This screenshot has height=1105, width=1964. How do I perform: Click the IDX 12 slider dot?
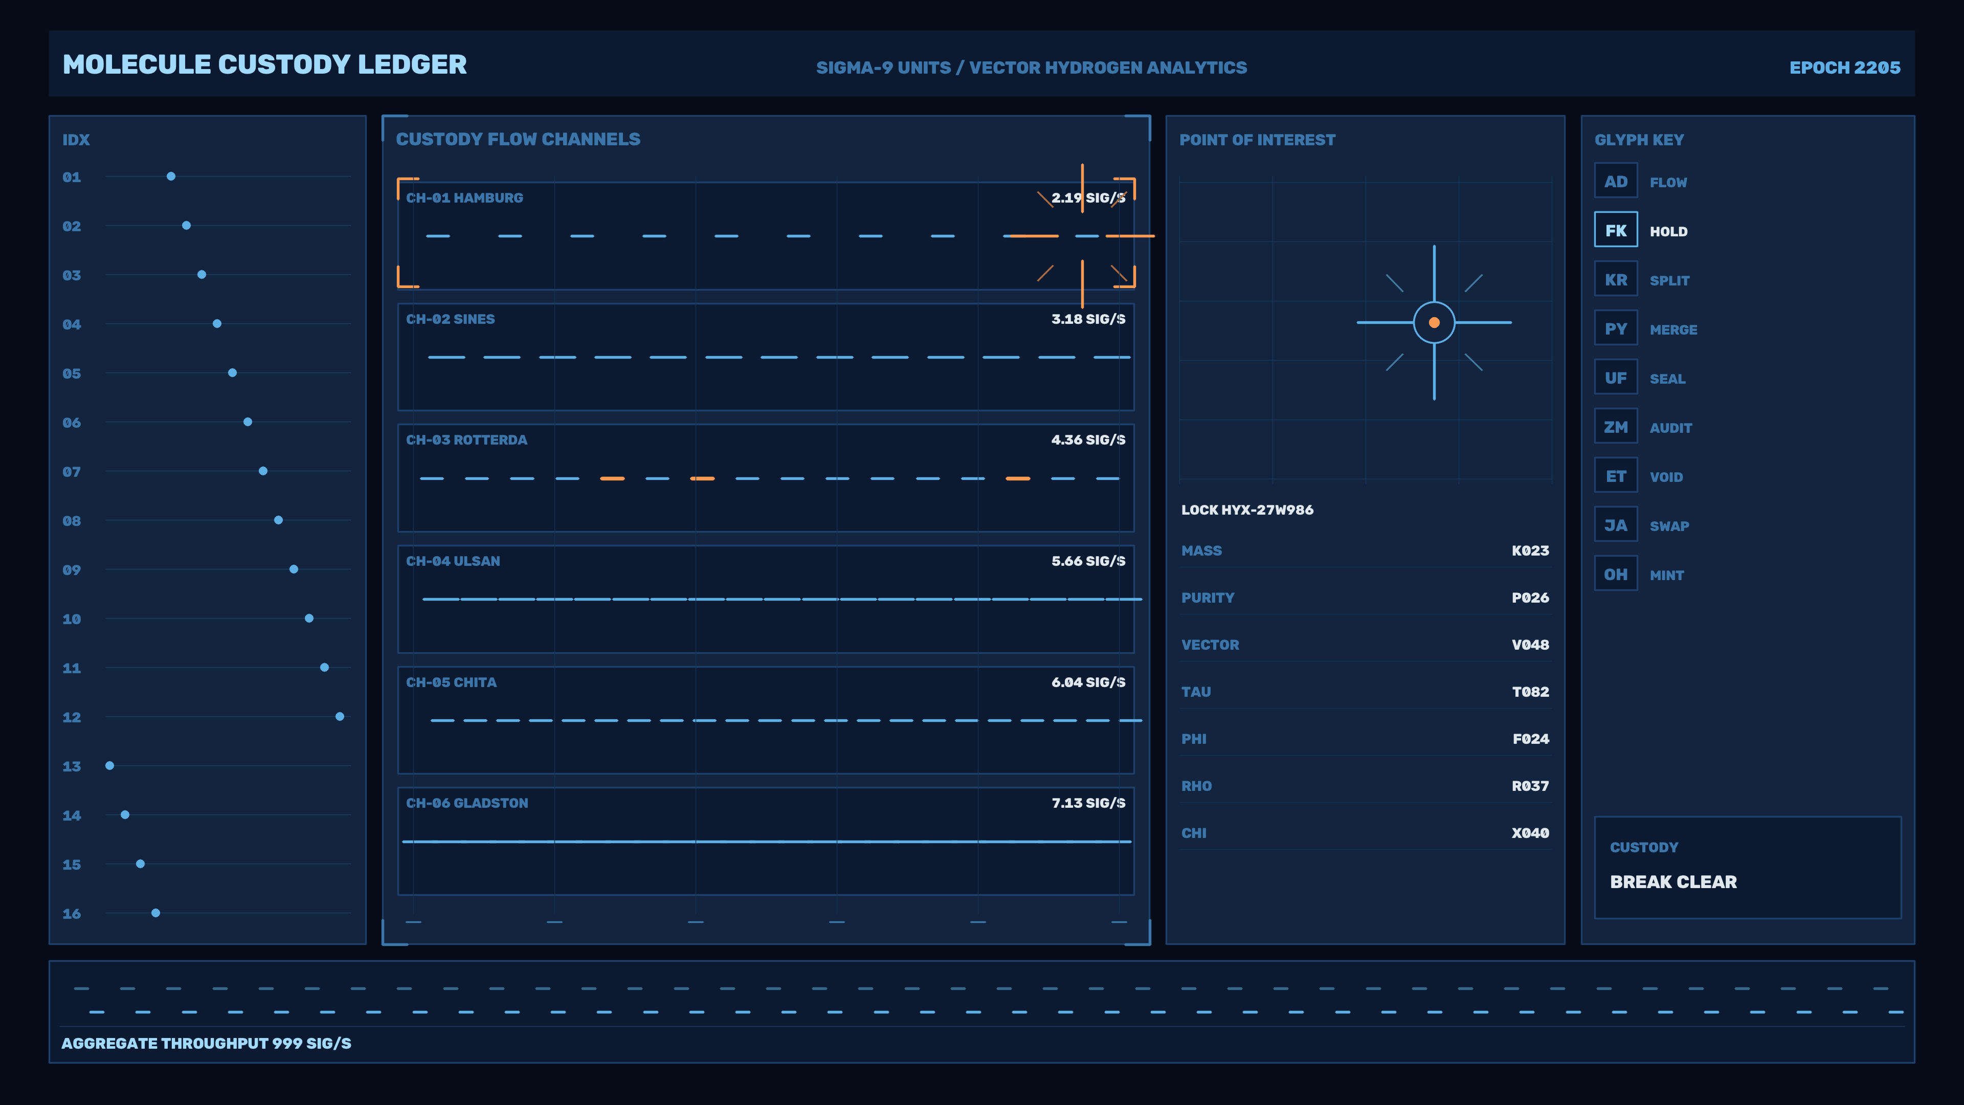(x=340, y=716)
